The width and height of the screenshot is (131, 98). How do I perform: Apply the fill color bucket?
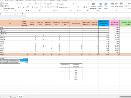coord(33,7)
